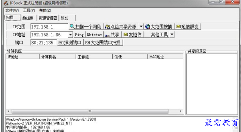Click the WindowsVersion log line

pyautogui.click(x=51, y=119)
